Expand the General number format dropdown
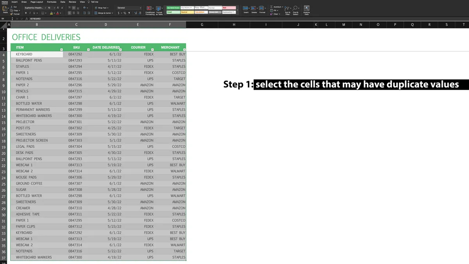469x264 pixels. (x=141, y=8)
